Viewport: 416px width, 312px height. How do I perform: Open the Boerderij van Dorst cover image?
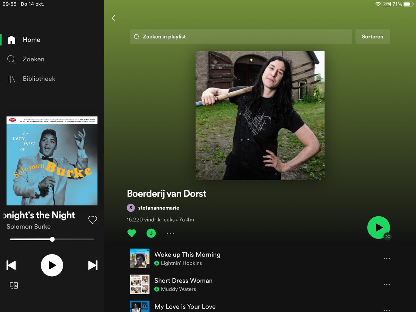click(x=260, y=115)
